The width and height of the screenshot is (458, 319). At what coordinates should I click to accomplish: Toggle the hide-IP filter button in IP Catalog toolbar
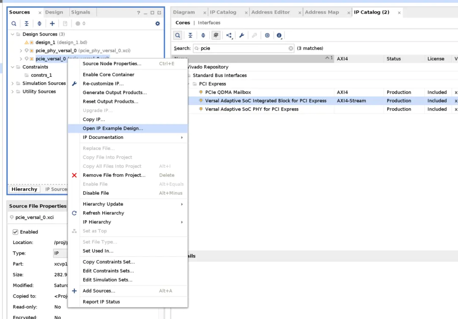[x=216, y=36]
